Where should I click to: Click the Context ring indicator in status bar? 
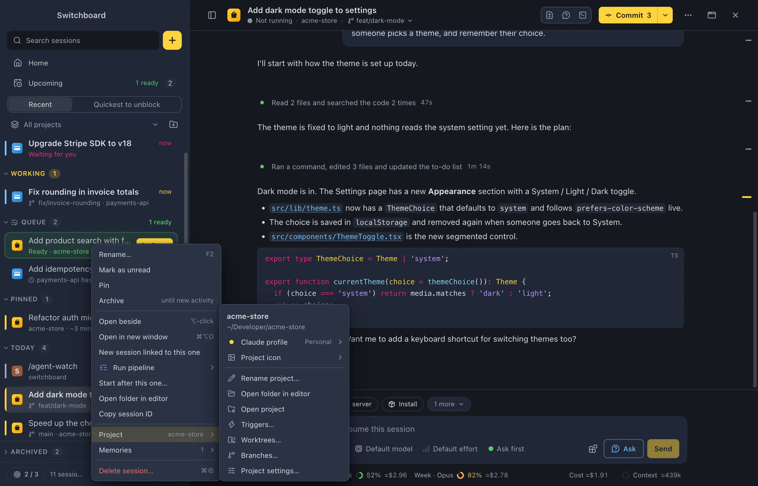pos(626,475)
